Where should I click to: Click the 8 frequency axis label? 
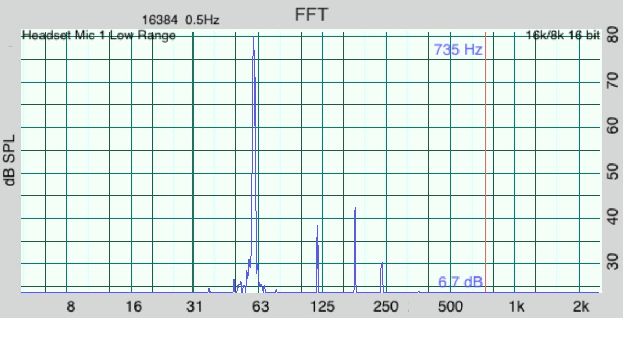pyautogui.click(x=71, y=307)
